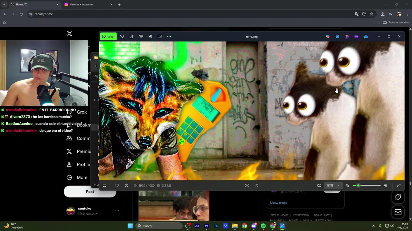This screenshot has width=412, height=231.
Task: Click the Editar button in Photos
Action: pos(108,37)
